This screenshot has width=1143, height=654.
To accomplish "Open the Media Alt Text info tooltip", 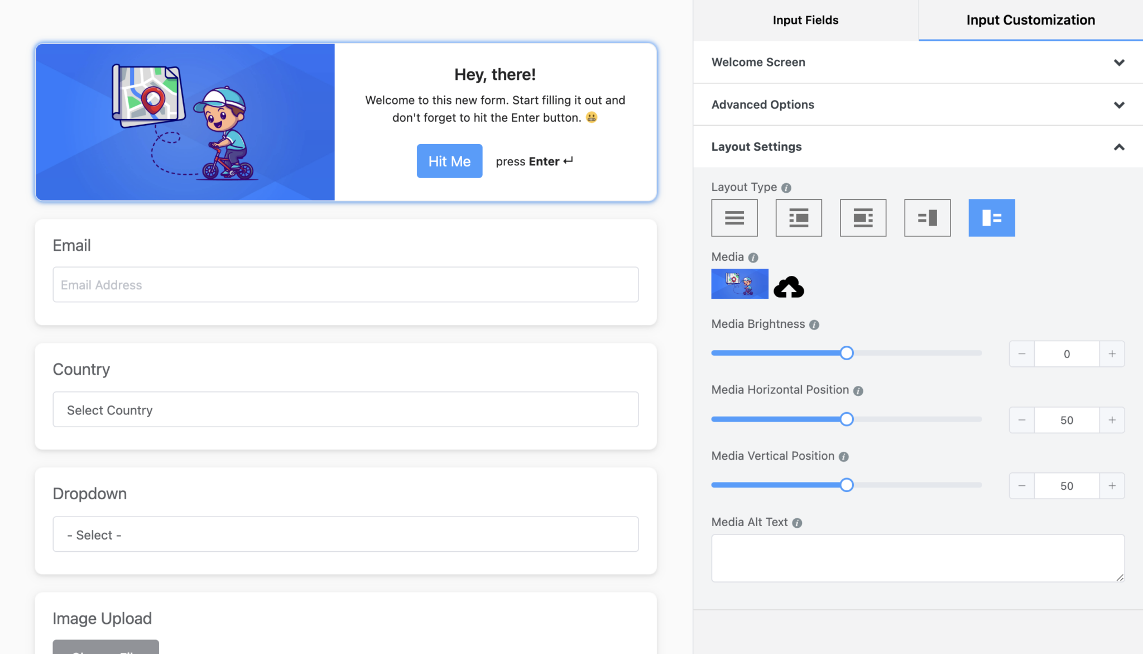I will click(x=797, y=523).
